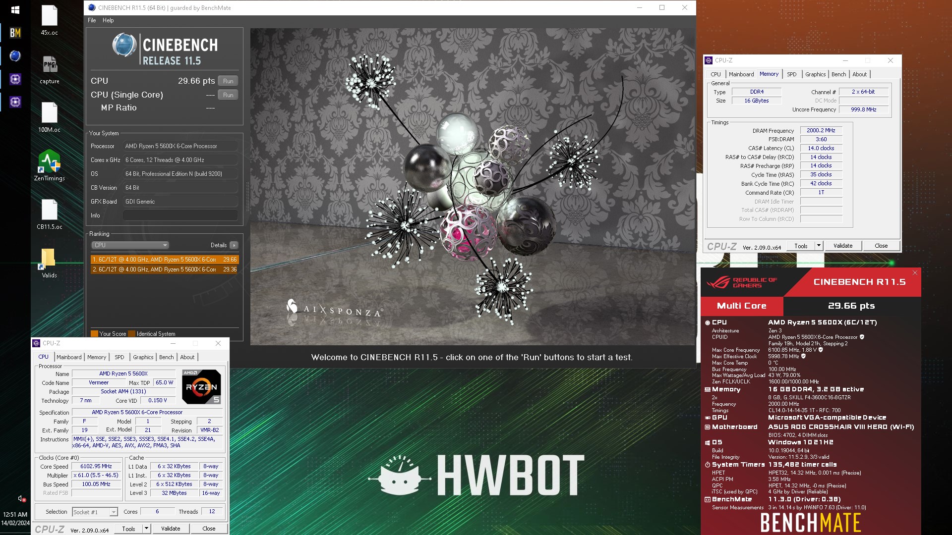Switch to Memory tab in lower CPU-Z
The width and height of the screenshot is (952, 535).
click(x=97, y=357)
